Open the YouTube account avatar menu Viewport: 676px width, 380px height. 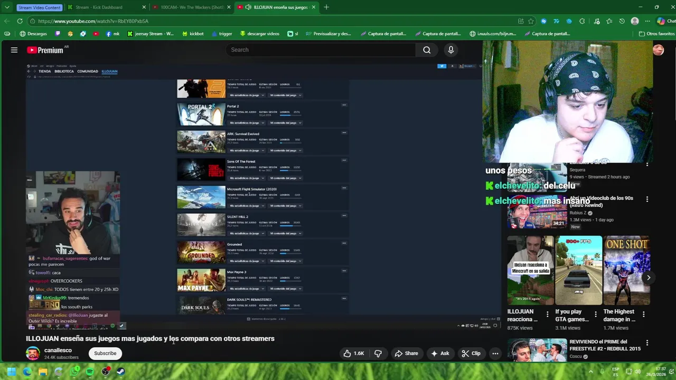[x=658, y=50]
